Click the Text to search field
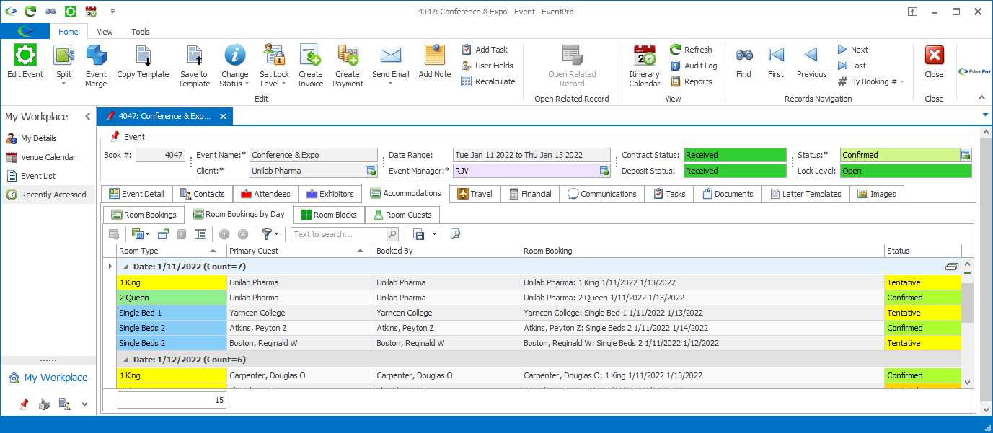This screenshot has height=433, width=993. pos(338,234)
